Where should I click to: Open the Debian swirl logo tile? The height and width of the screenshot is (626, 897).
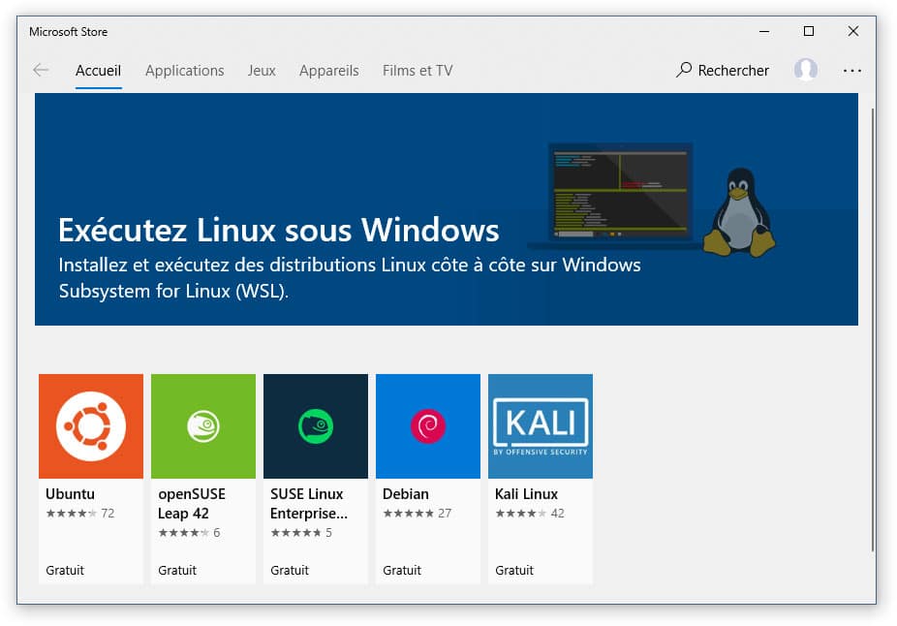(x=428, y=426)
